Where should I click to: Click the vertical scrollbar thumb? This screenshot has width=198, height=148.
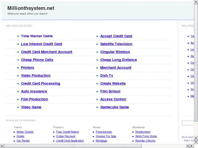click(x=196, y=63)
